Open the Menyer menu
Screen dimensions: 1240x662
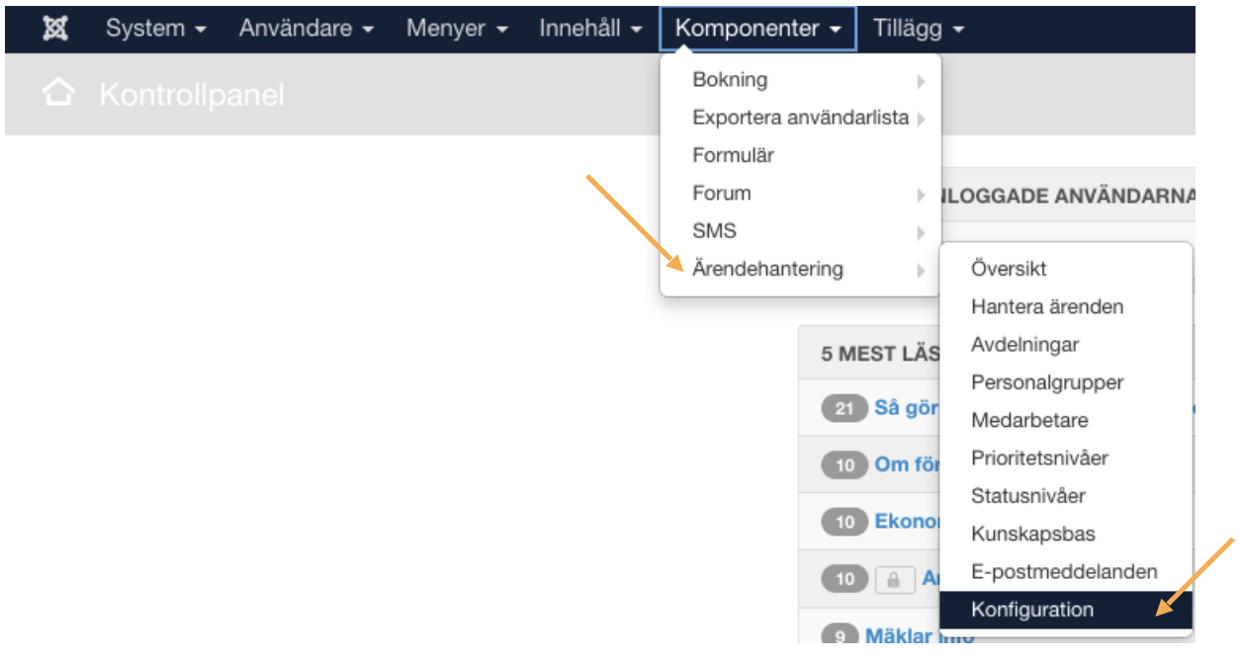[x=457, y=29]
